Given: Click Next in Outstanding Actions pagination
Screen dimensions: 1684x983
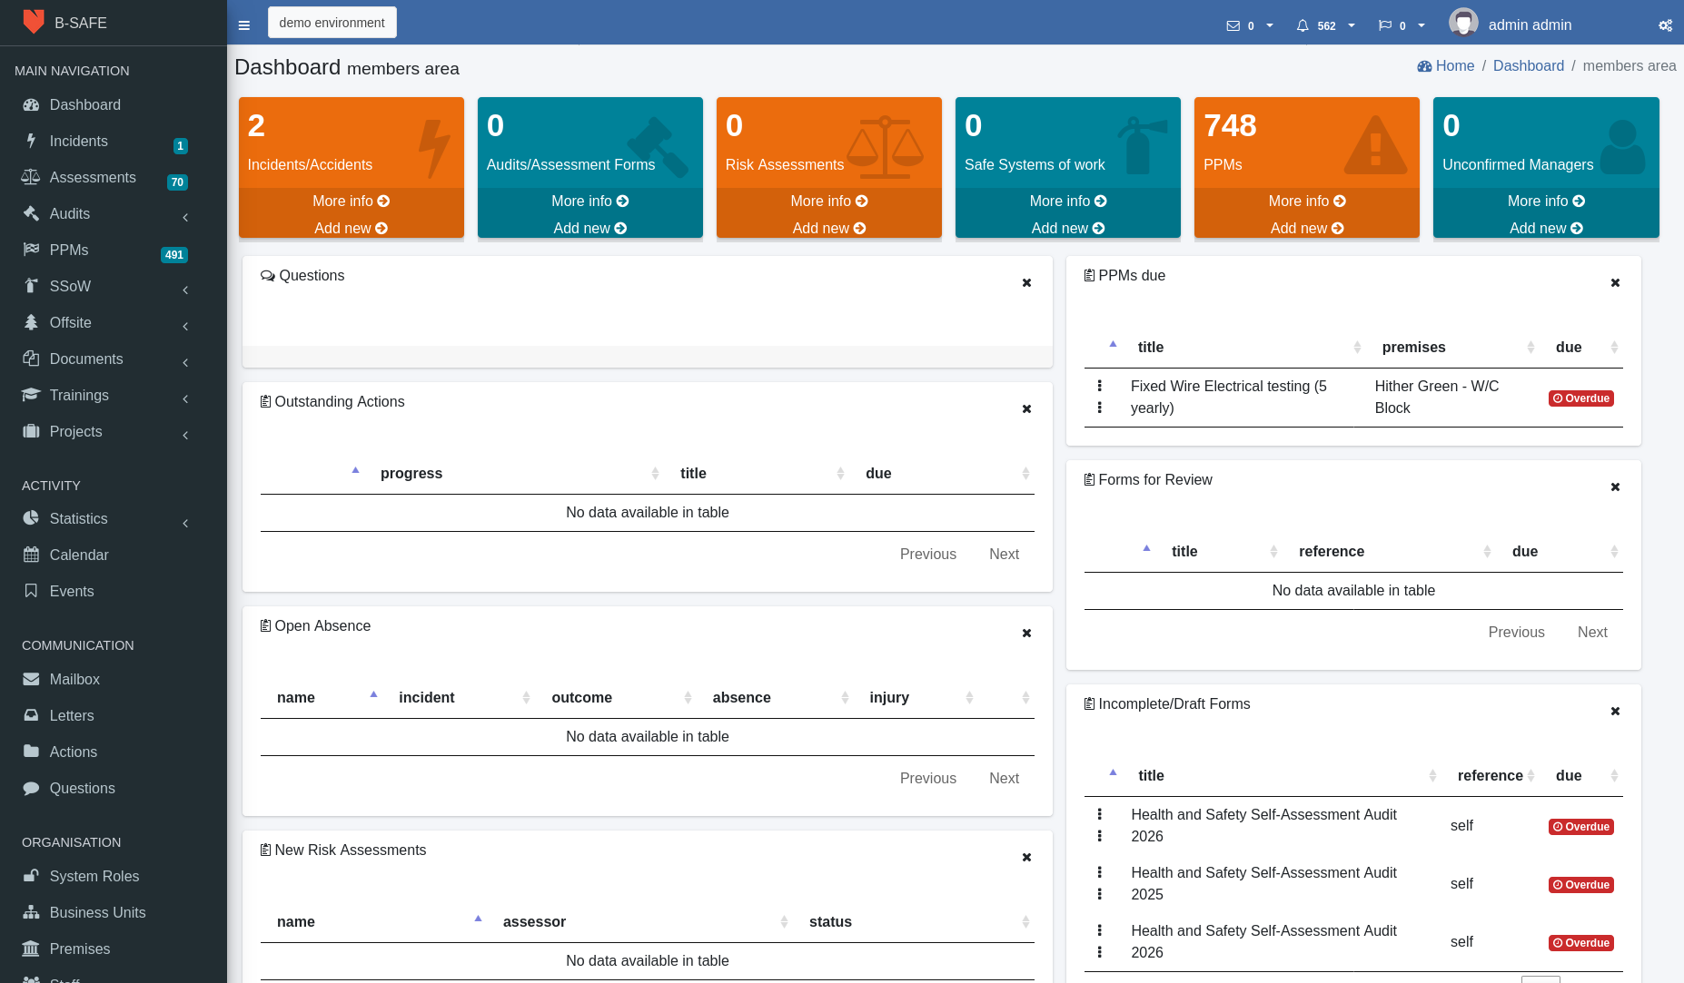Looking at the screenshot, I should (x=1004, y=555).
